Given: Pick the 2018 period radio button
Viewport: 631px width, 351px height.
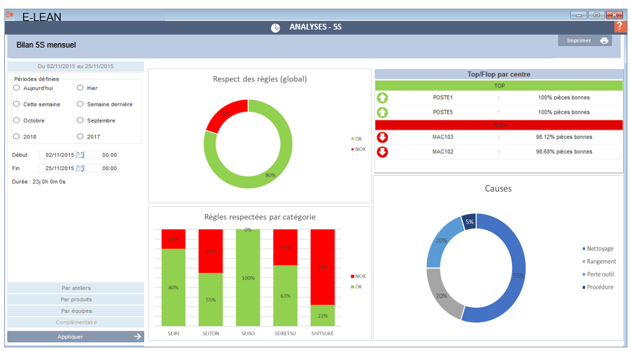Looking at the screenshot, I should (x=17, y=136).
